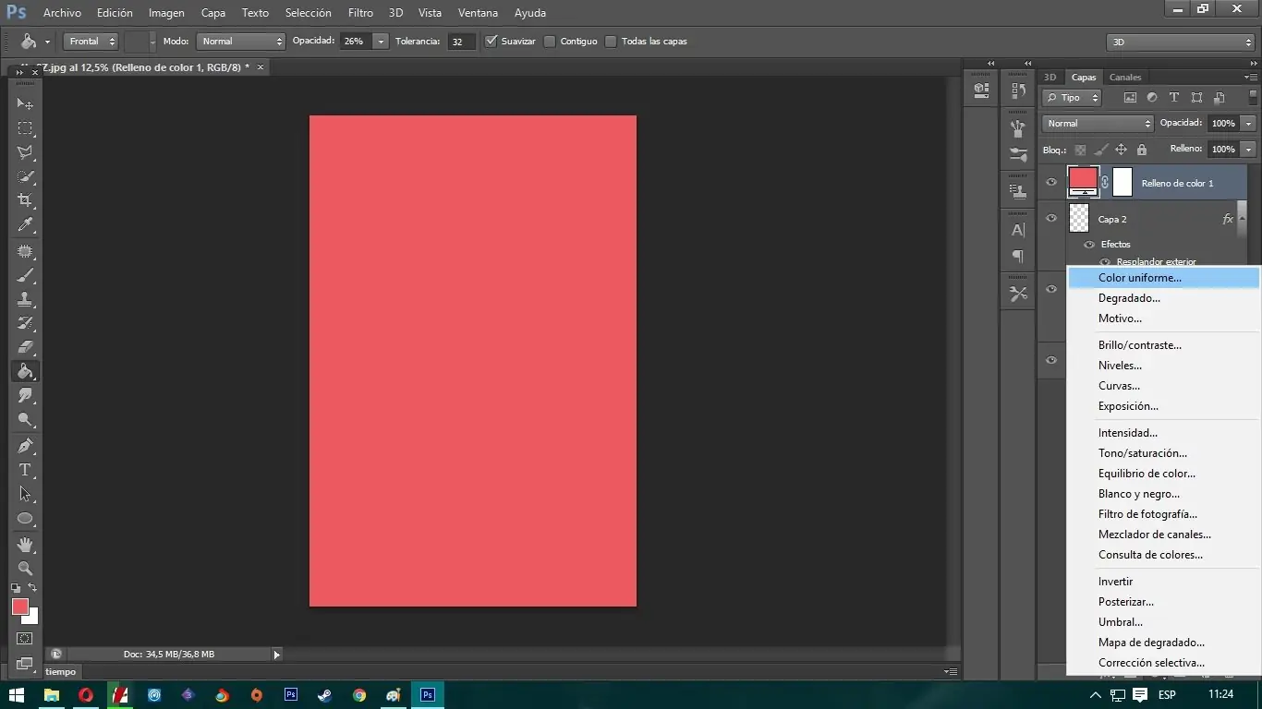1262x709 pixels.
Task: Select the Eraser tool
Action: click(x=26, y=348)
